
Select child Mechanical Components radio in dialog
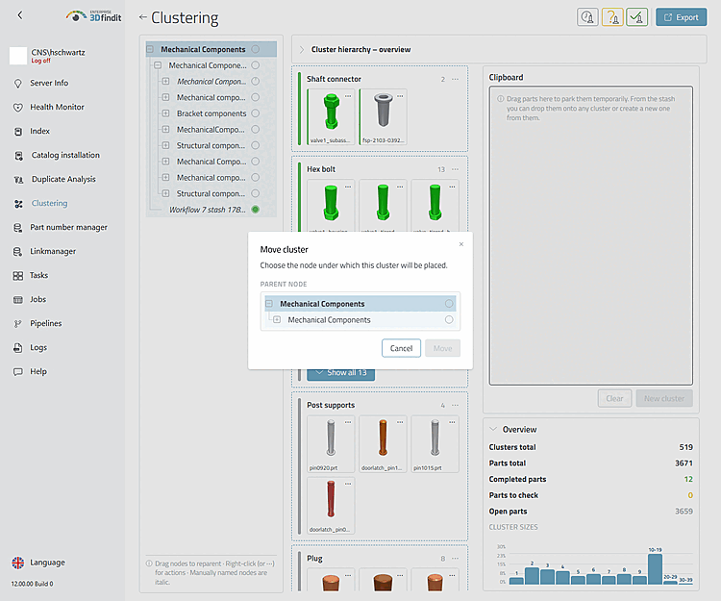[449, 320]
